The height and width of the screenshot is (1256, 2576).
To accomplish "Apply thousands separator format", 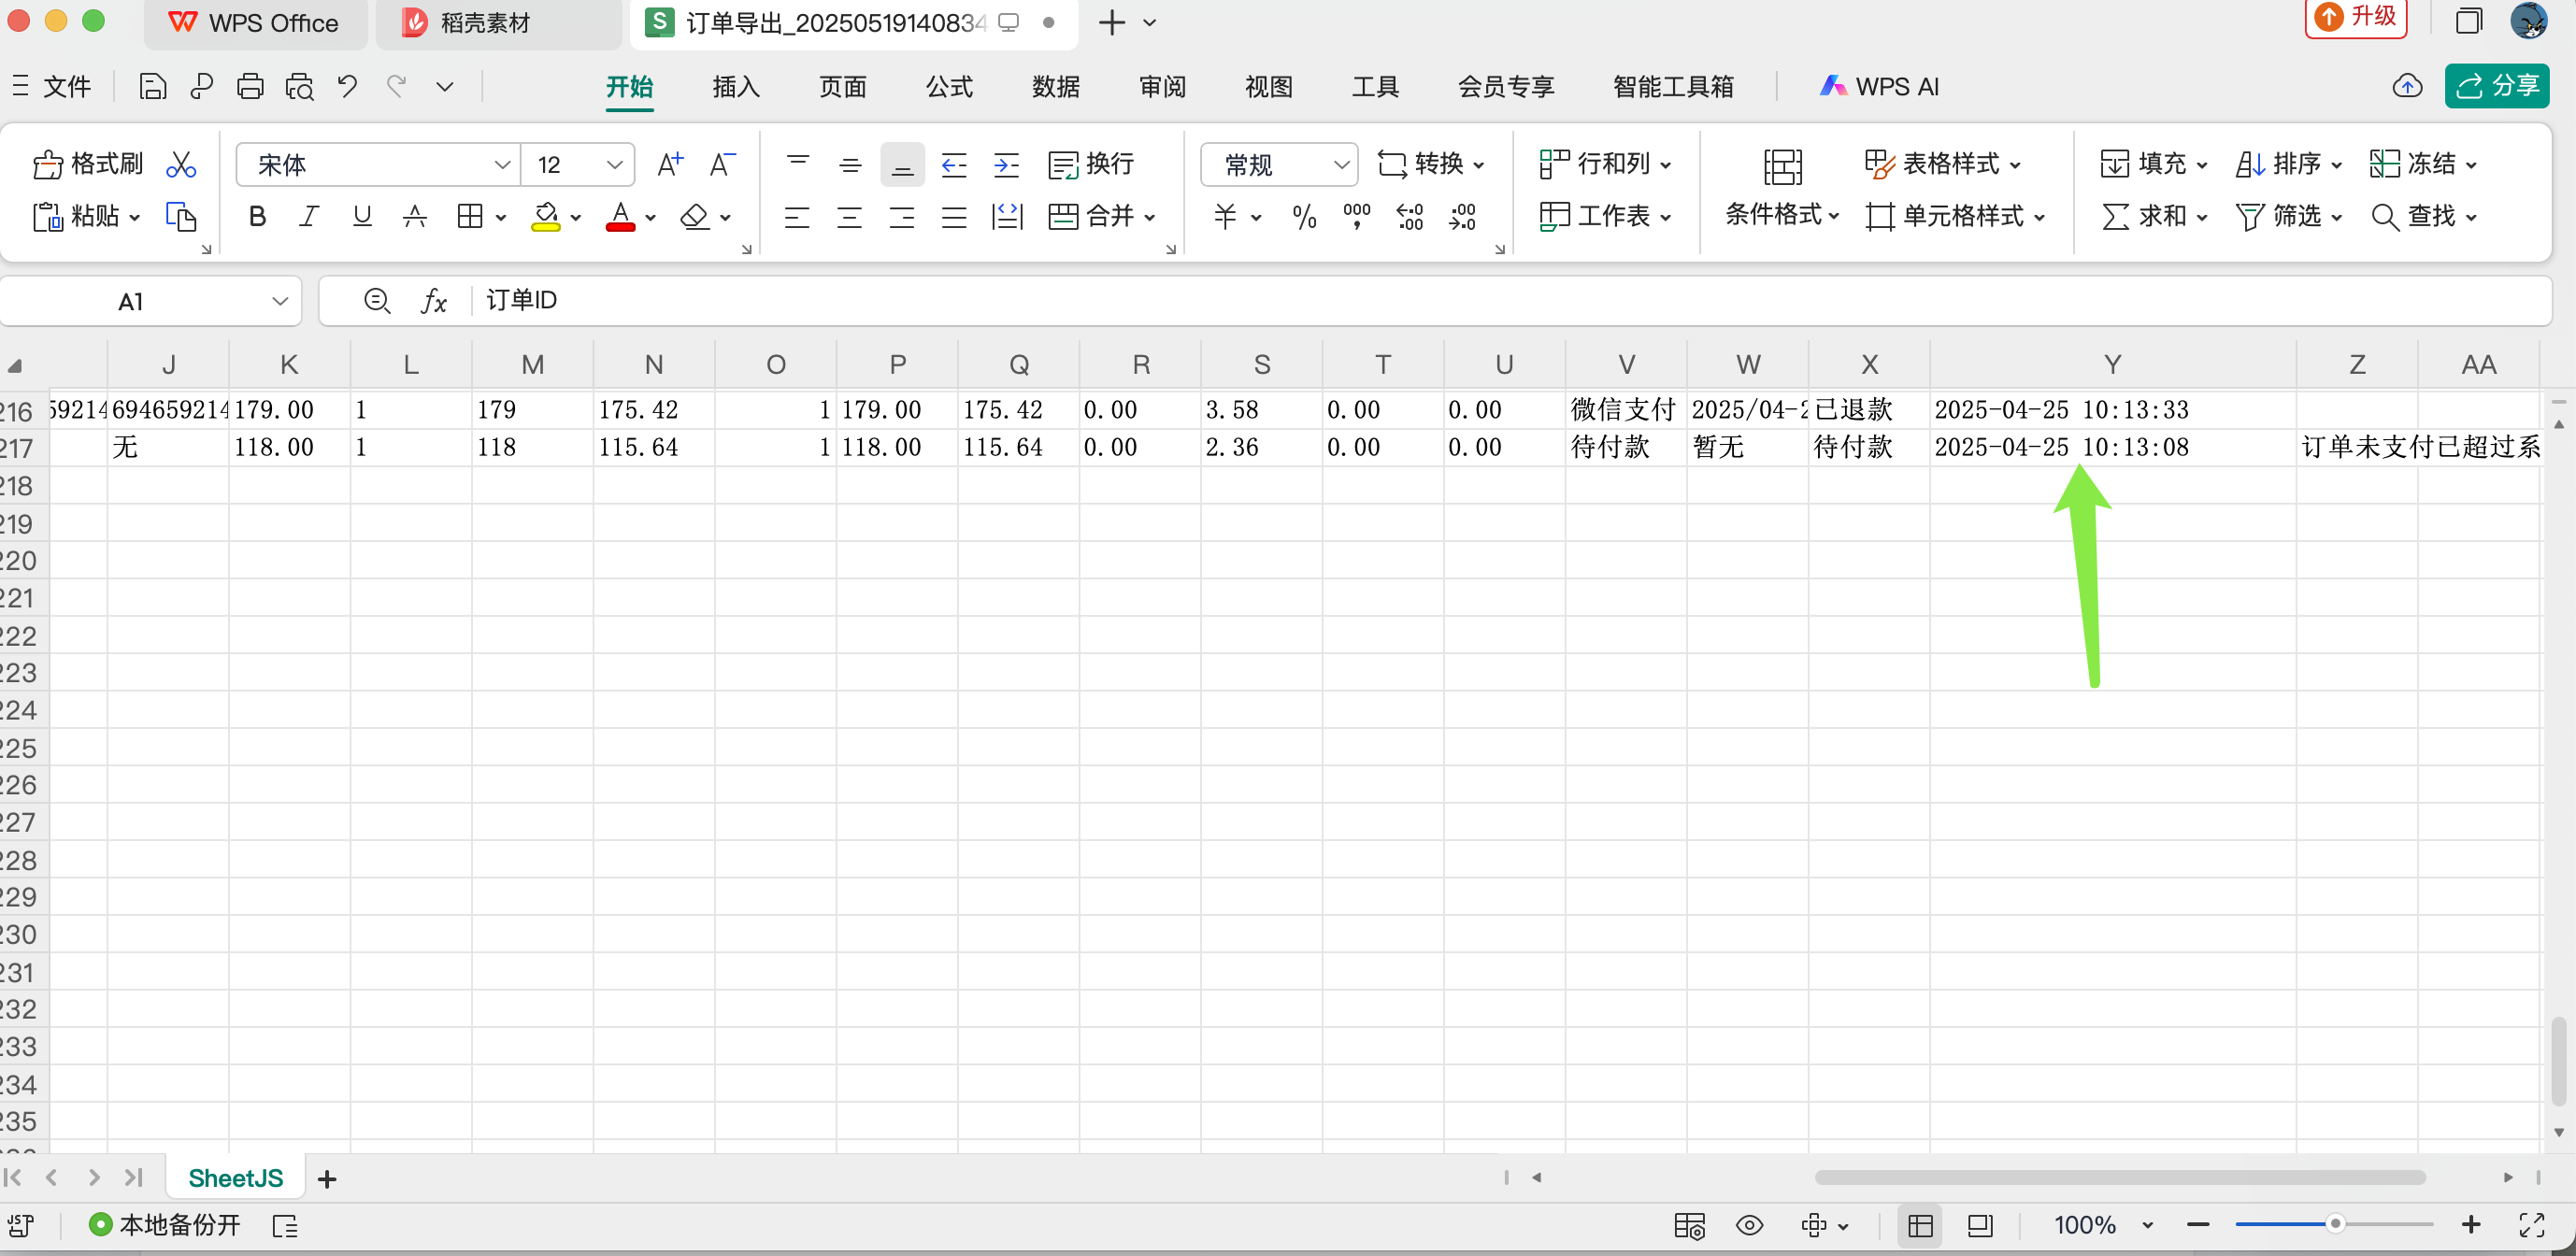I will pos(1357,216).
